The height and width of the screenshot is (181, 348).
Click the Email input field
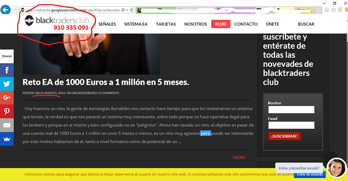pos(291,125)
